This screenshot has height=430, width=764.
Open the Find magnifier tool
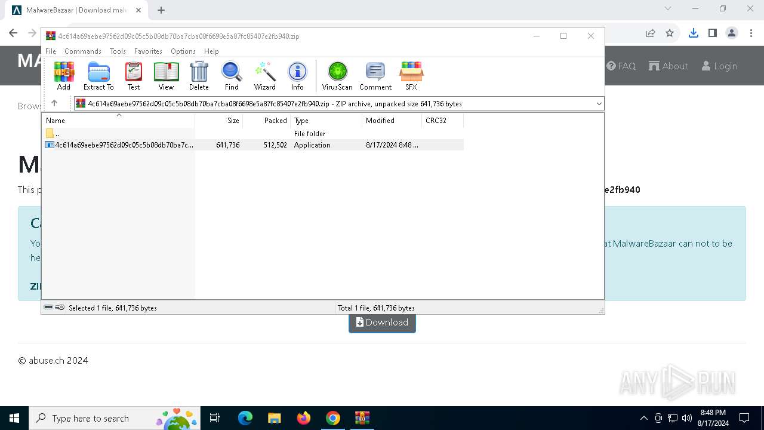pos(232,76)
